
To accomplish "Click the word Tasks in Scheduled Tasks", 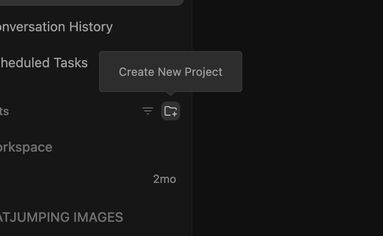I will point(71,63).
